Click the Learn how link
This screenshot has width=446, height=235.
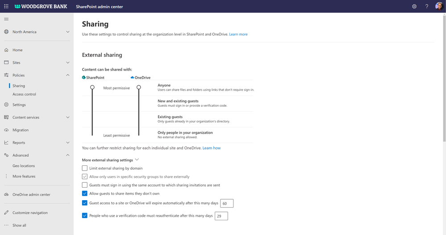[212, 148]
